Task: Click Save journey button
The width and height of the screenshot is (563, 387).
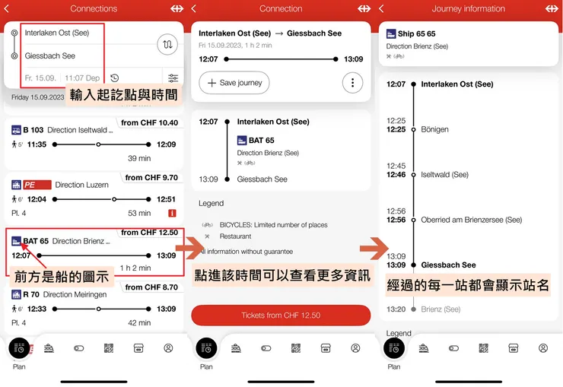Action: (x=234, y=83)
